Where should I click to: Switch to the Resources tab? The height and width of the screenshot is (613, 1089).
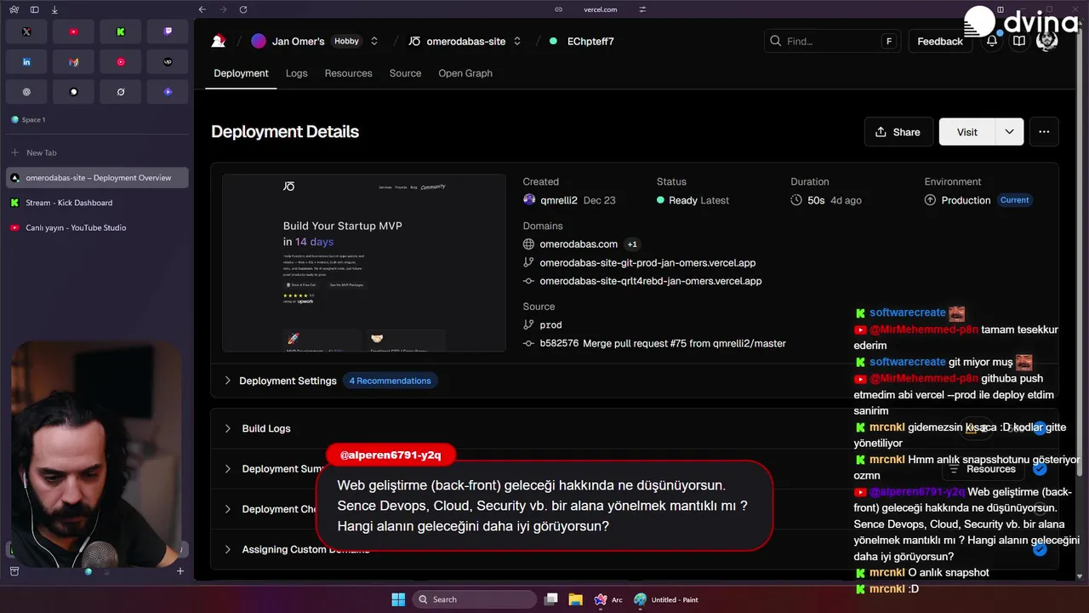coord(349,73)
